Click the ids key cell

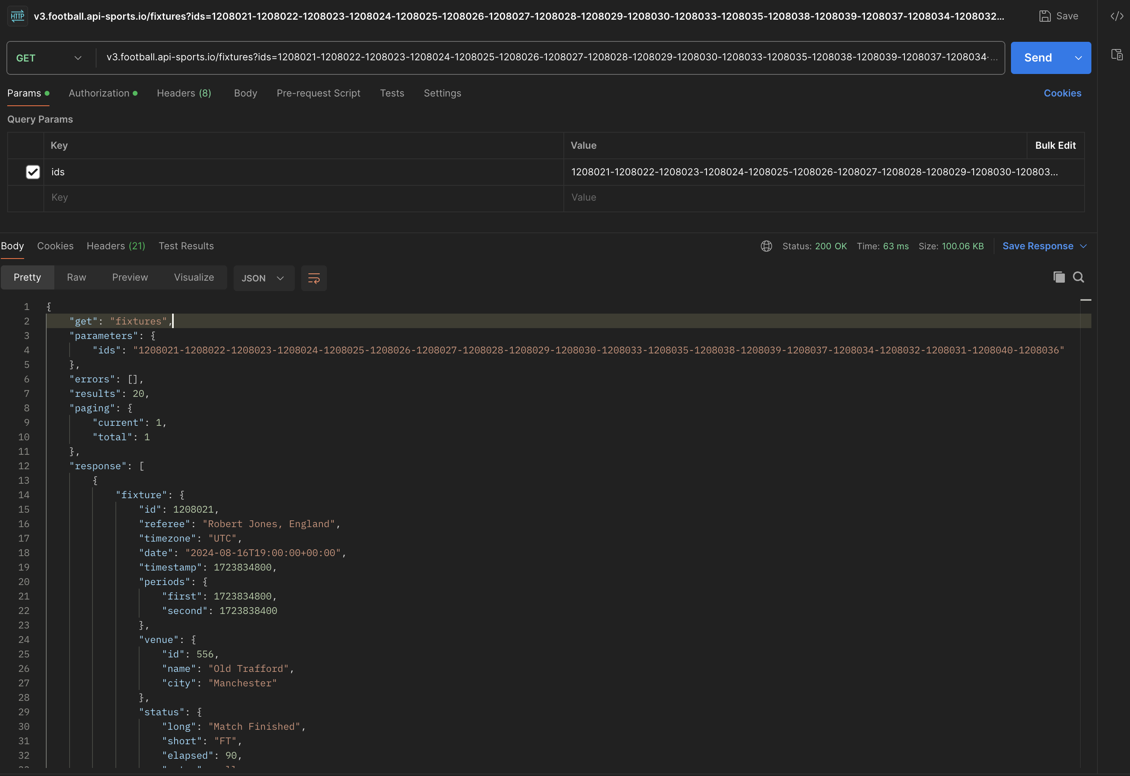tap(303, 172)
